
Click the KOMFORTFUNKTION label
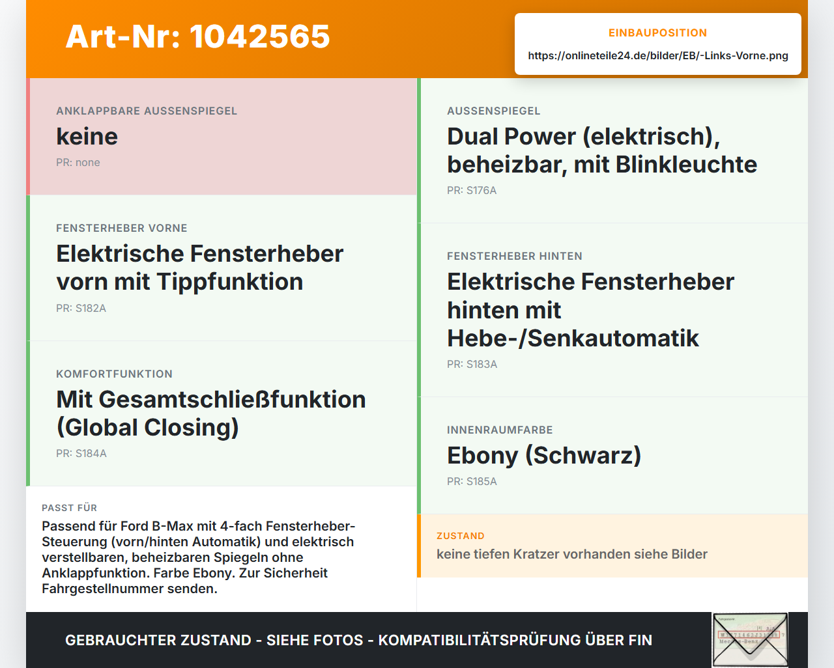[x=114, y=374]
